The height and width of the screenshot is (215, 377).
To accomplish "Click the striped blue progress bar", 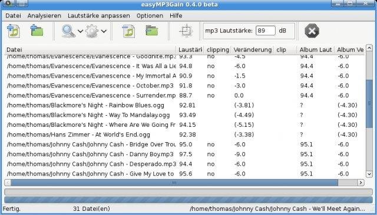I will (188, 200).
